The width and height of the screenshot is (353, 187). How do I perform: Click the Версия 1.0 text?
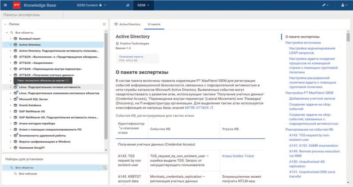tap(123, 48)
